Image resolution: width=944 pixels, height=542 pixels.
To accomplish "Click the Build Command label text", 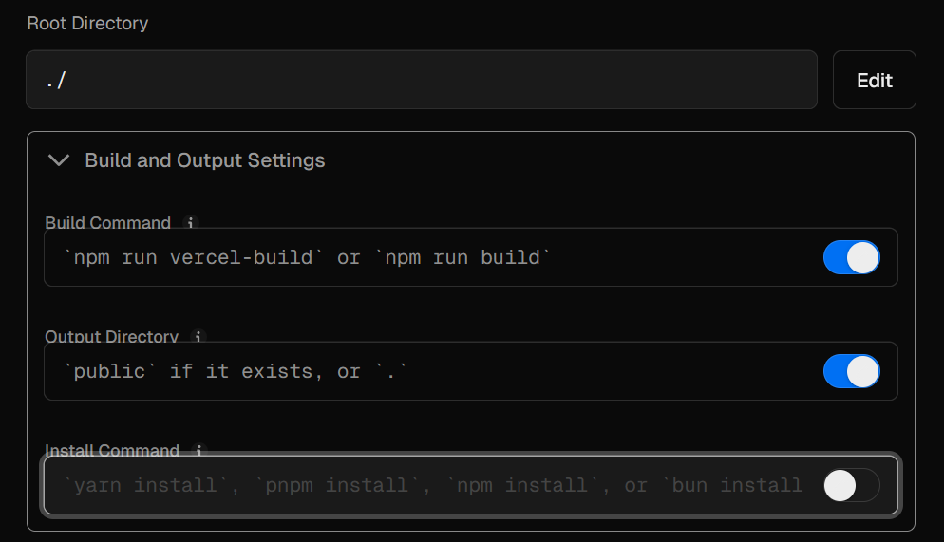I will click(x=107, y=223).
